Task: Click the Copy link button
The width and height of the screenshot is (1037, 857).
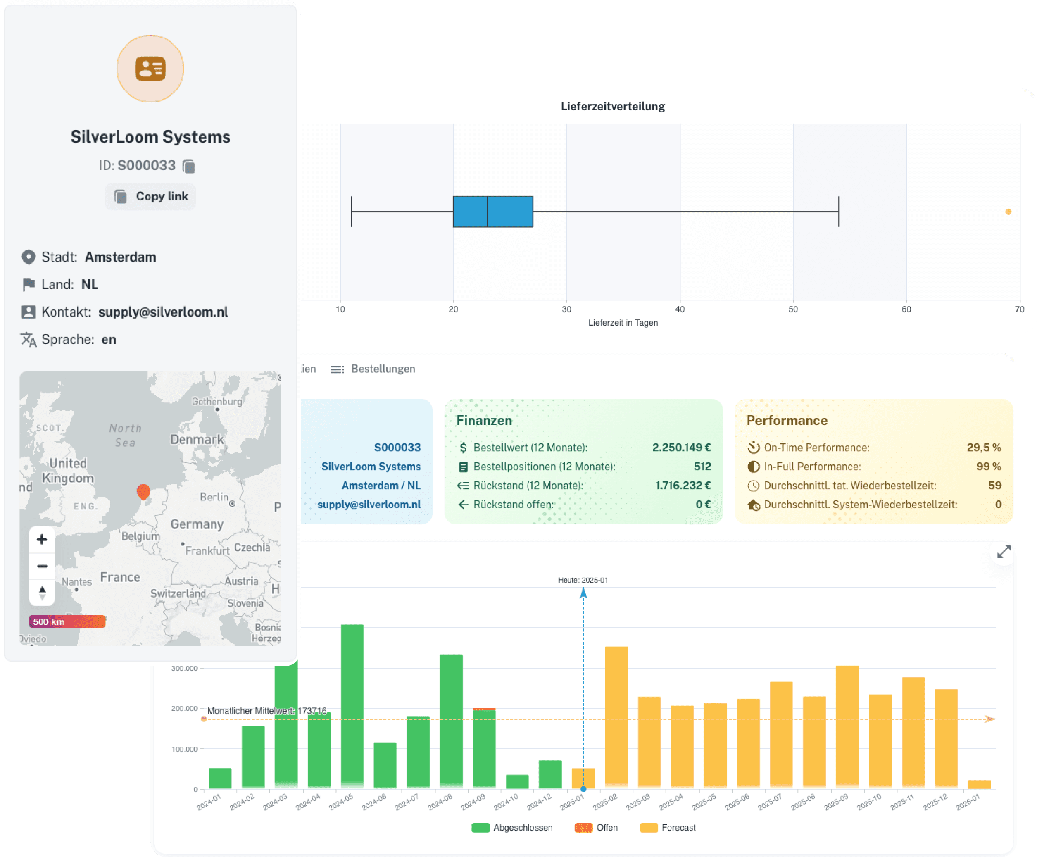Action: coord(150,196)
